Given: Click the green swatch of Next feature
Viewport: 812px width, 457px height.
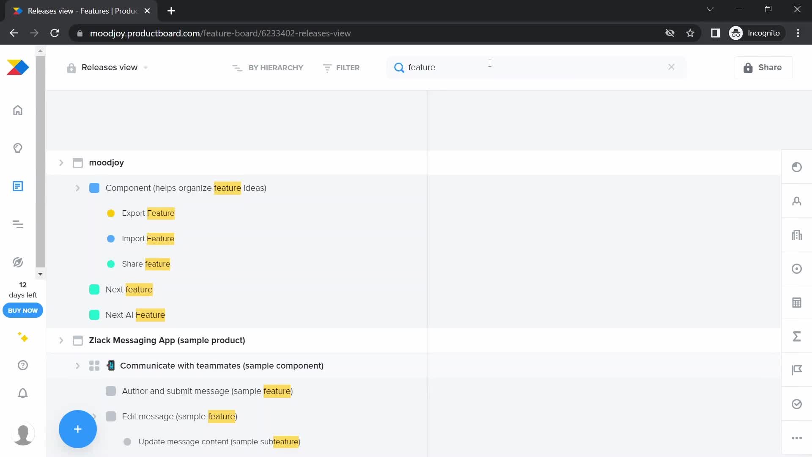Looking at the screenshot, I should point(94,289).
